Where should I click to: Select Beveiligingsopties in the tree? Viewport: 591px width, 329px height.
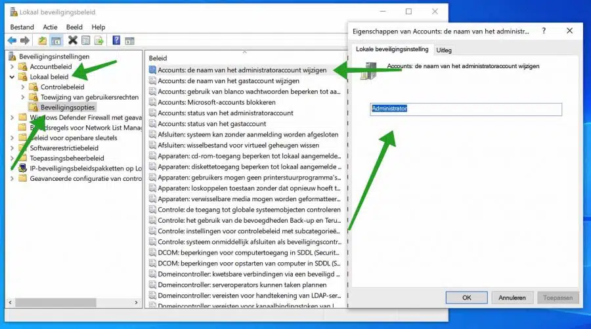click(68, 107)
